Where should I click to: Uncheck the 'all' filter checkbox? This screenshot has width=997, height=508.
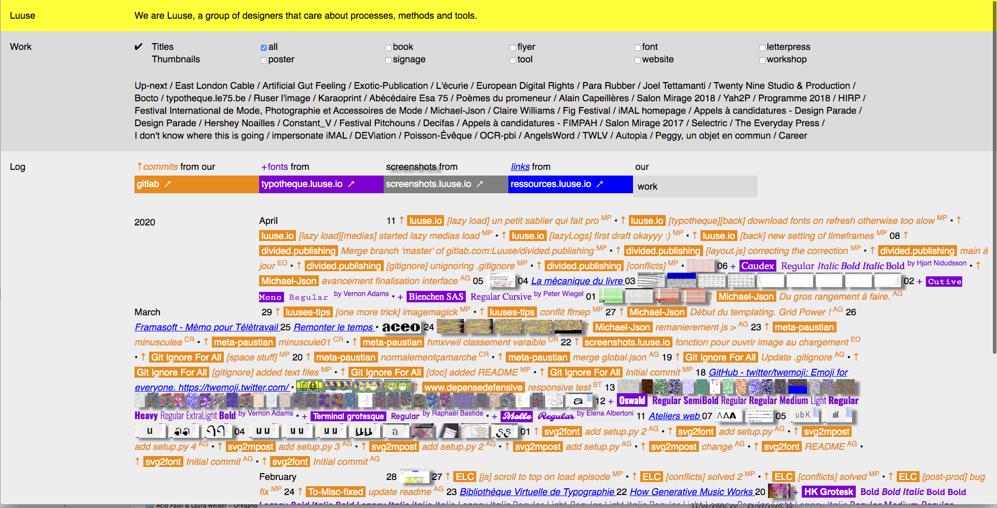pyautogui.click(x=264, y=48)
